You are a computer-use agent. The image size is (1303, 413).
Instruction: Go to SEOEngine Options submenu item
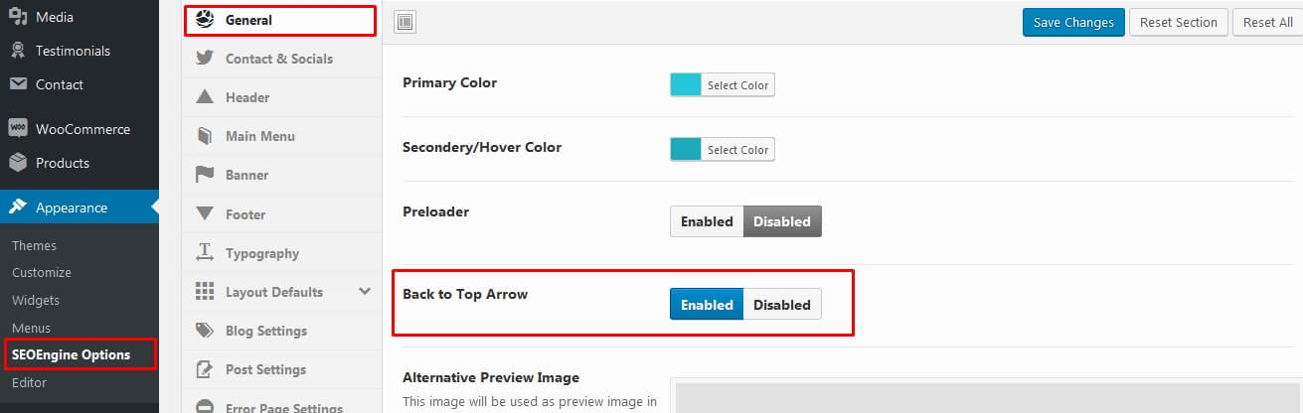click(x=71, y=354)
